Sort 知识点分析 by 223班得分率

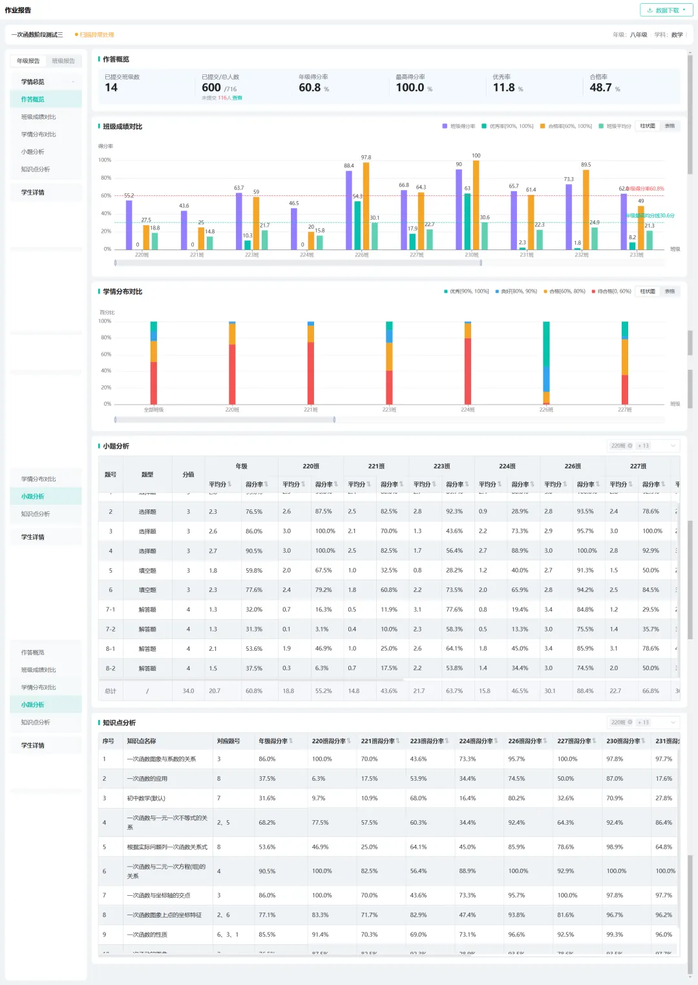[446, 741]
